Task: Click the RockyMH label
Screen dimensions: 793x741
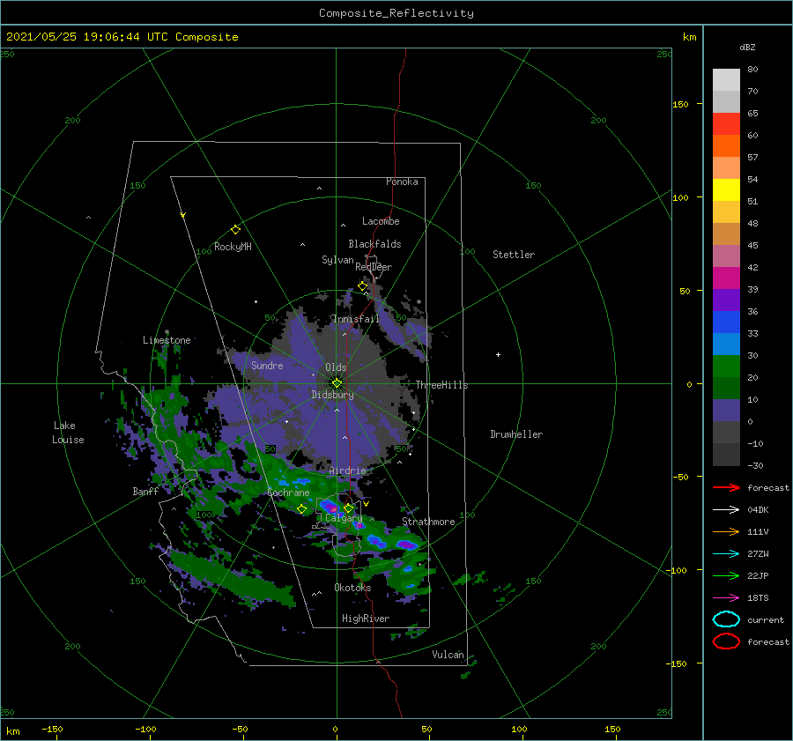Action: (233, 247)
